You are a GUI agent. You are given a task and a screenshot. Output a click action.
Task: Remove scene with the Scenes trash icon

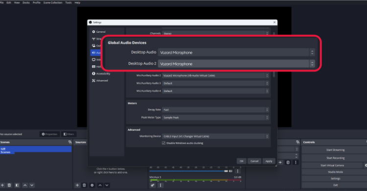pyautogui.click(x=9, y=185)
